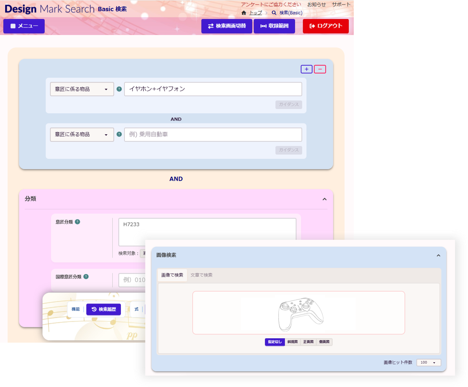Click the イヤホン+イヤフォン text field
The height and width of the screenshot is (387, 468).
(x=213, y=89)
